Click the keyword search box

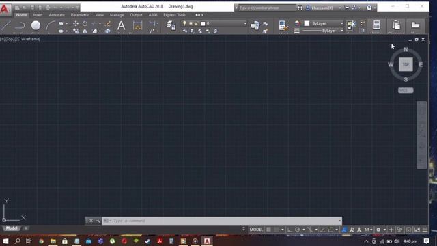(267, 8)
